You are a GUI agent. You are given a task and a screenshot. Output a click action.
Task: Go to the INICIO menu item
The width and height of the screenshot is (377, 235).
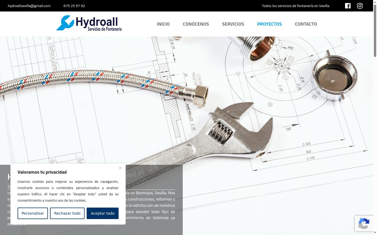click(x=163, y=24)
